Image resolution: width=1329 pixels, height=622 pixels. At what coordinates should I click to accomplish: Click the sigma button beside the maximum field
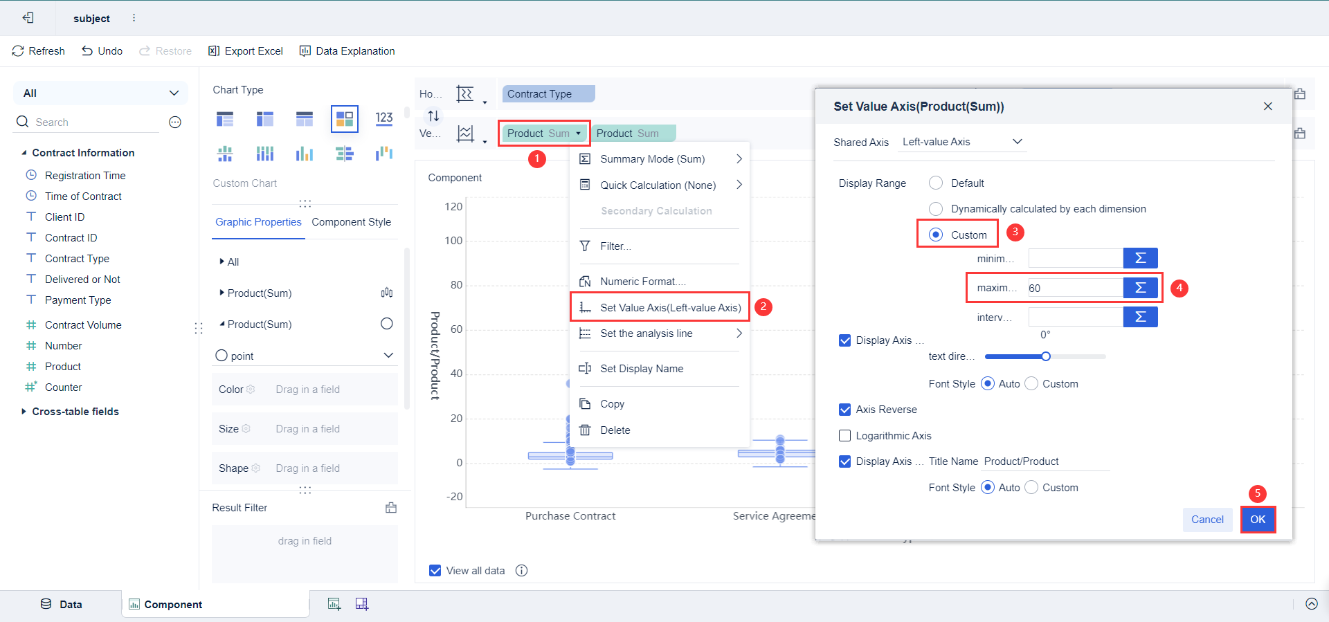pyautogui.click(x=1140, y=288)
